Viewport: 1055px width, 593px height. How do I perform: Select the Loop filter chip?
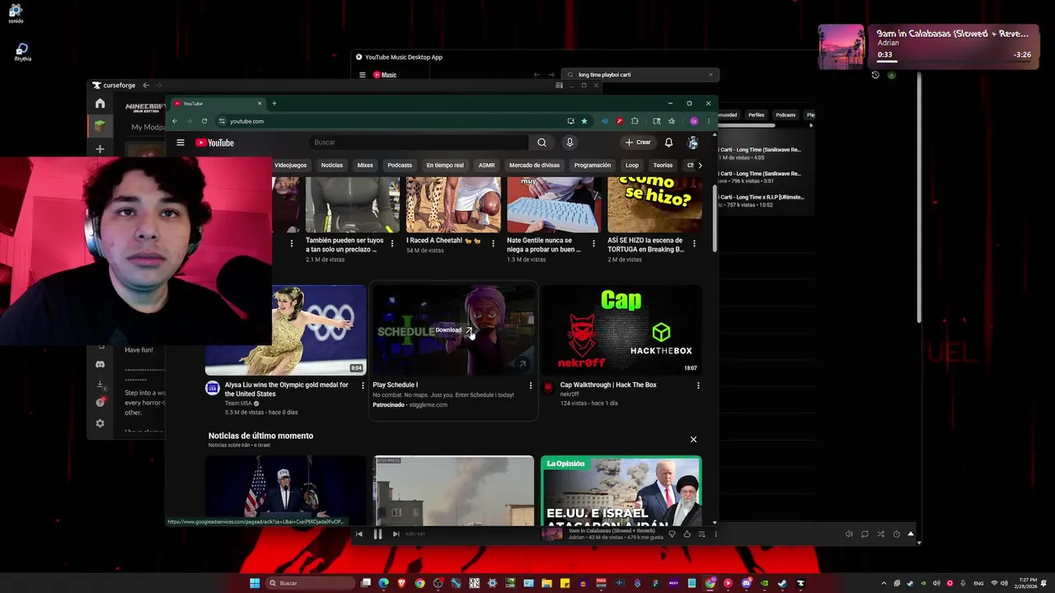(632, 165)
